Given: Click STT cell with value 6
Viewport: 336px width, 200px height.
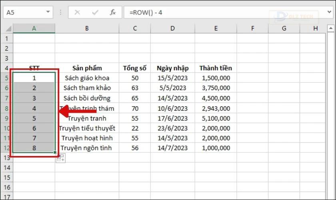Looking at the screenshot, I should [x=34, y=128].
